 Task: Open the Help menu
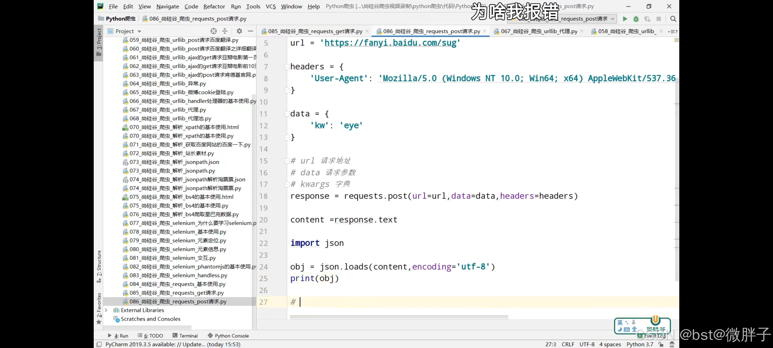(313, 6)
